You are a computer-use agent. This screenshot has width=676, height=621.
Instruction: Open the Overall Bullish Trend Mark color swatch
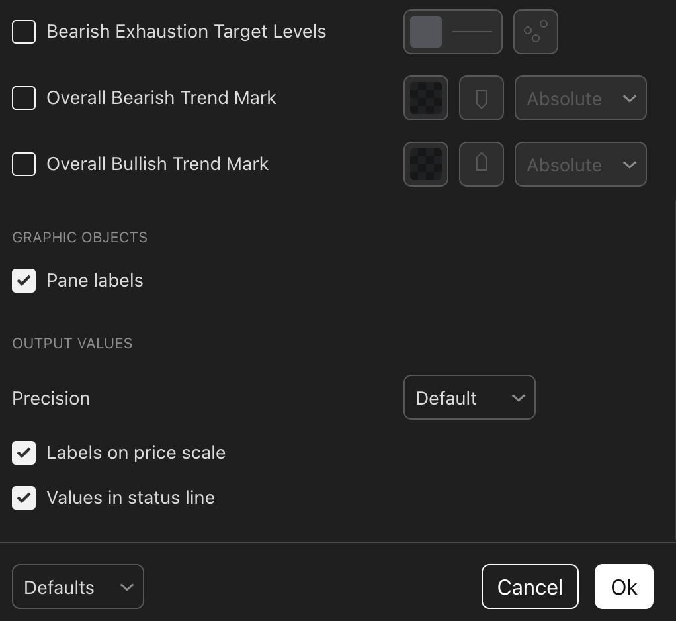tap(426, 164)
